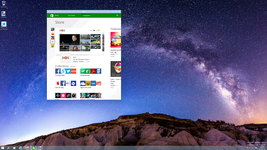Screen dimensions: 267x150
Task: Click the Skype icon in Cruciale apps
Action: (63, 71)
